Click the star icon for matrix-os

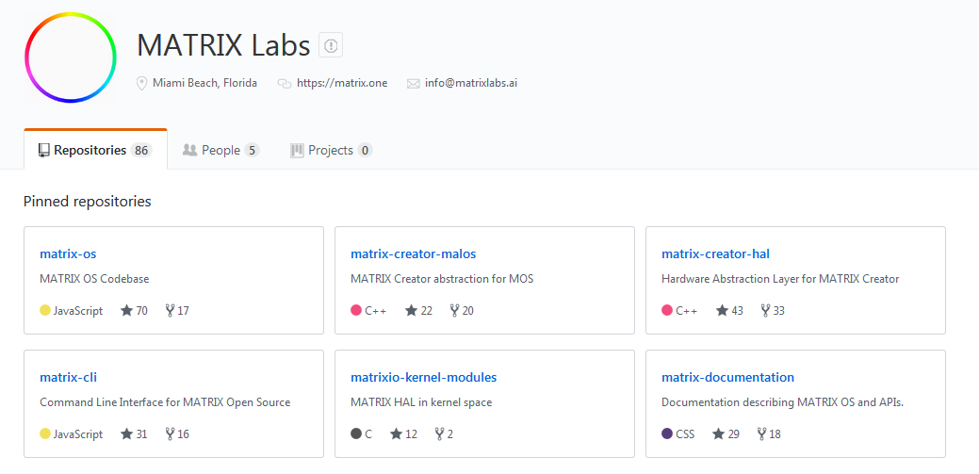point(127,310)
